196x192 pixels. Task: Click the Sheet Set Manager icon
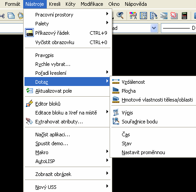point(164,16)
